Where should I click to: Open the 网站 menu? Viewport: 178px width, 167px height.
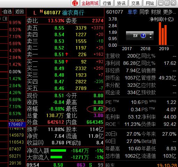[150, 3]
